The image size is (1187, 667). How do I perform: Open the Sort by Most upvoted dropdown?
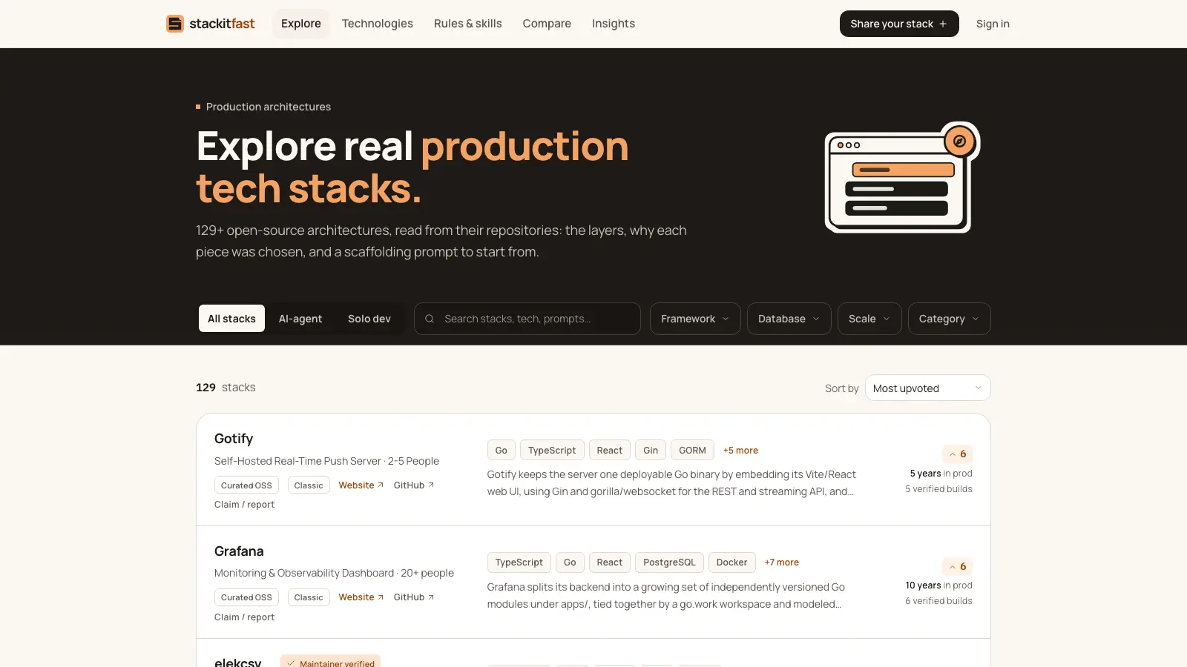(x=927, y=388)
